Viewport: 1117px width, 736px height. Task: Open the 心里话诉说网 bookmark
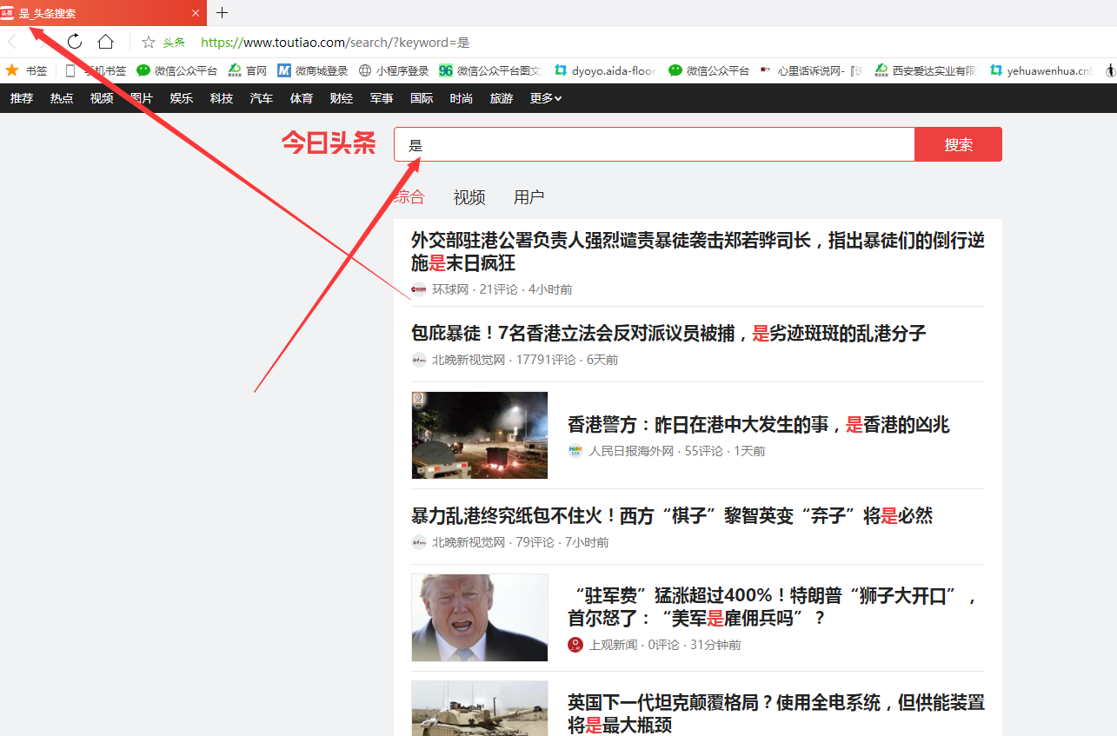click(x=812, y=70)
